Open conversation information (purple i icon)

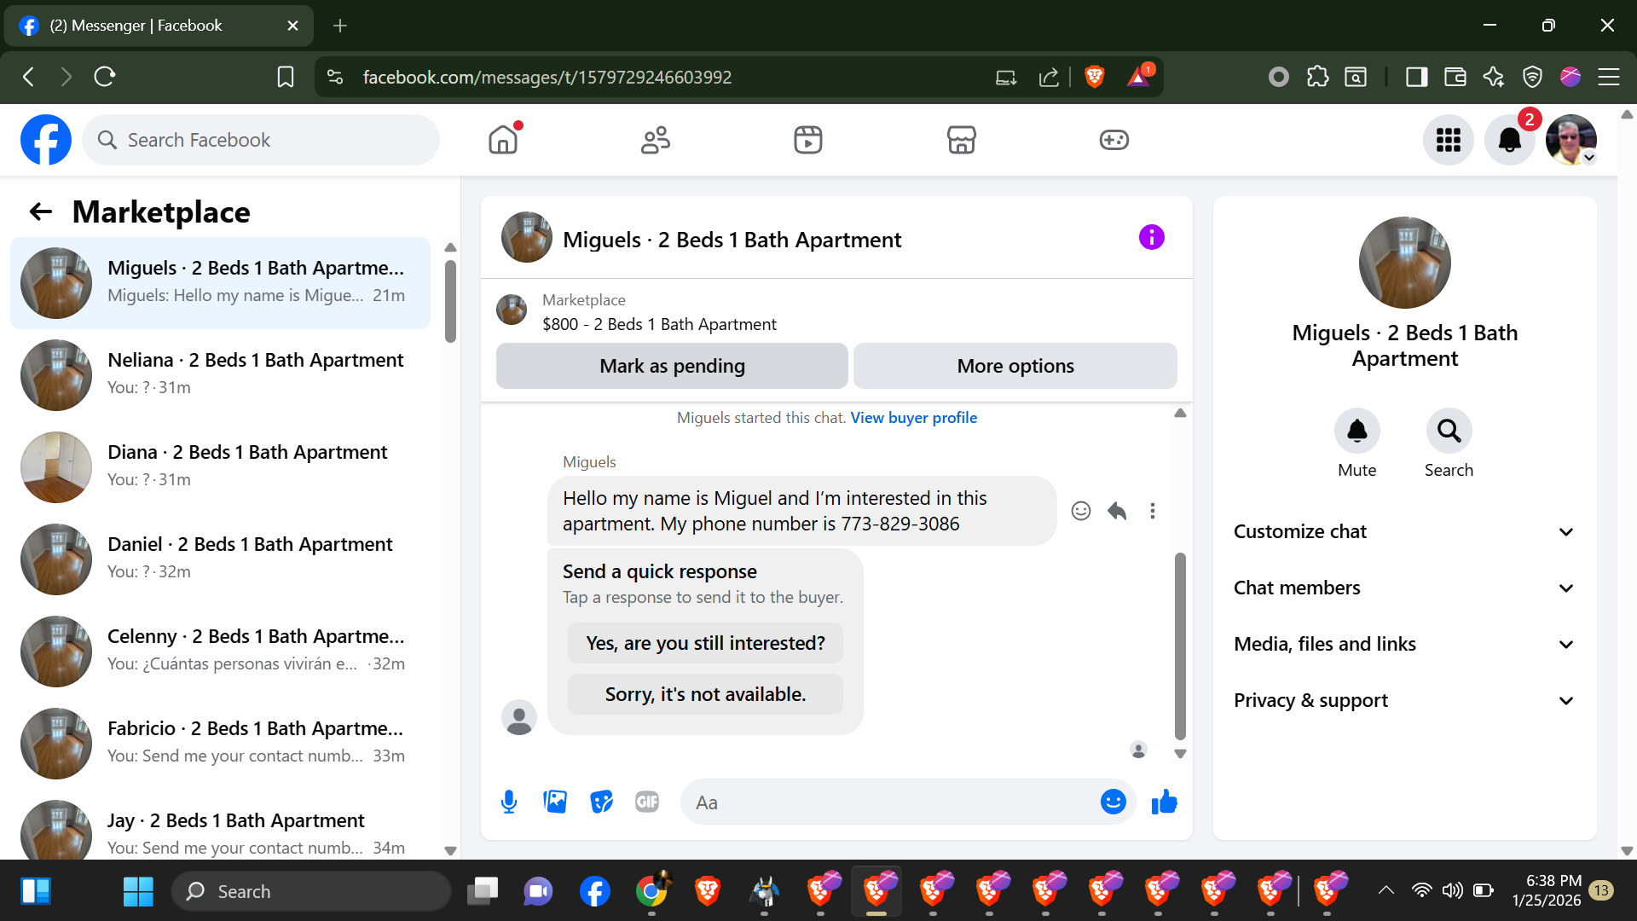coord(1151,237)
